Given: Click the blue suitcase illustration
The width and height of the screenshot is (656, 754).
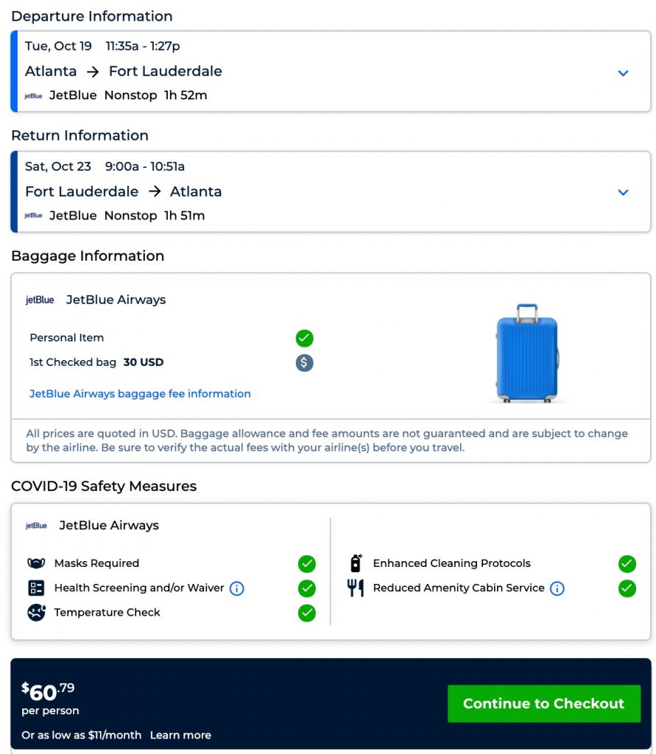Looking at the screenshot, I should (x=526, y=353).
